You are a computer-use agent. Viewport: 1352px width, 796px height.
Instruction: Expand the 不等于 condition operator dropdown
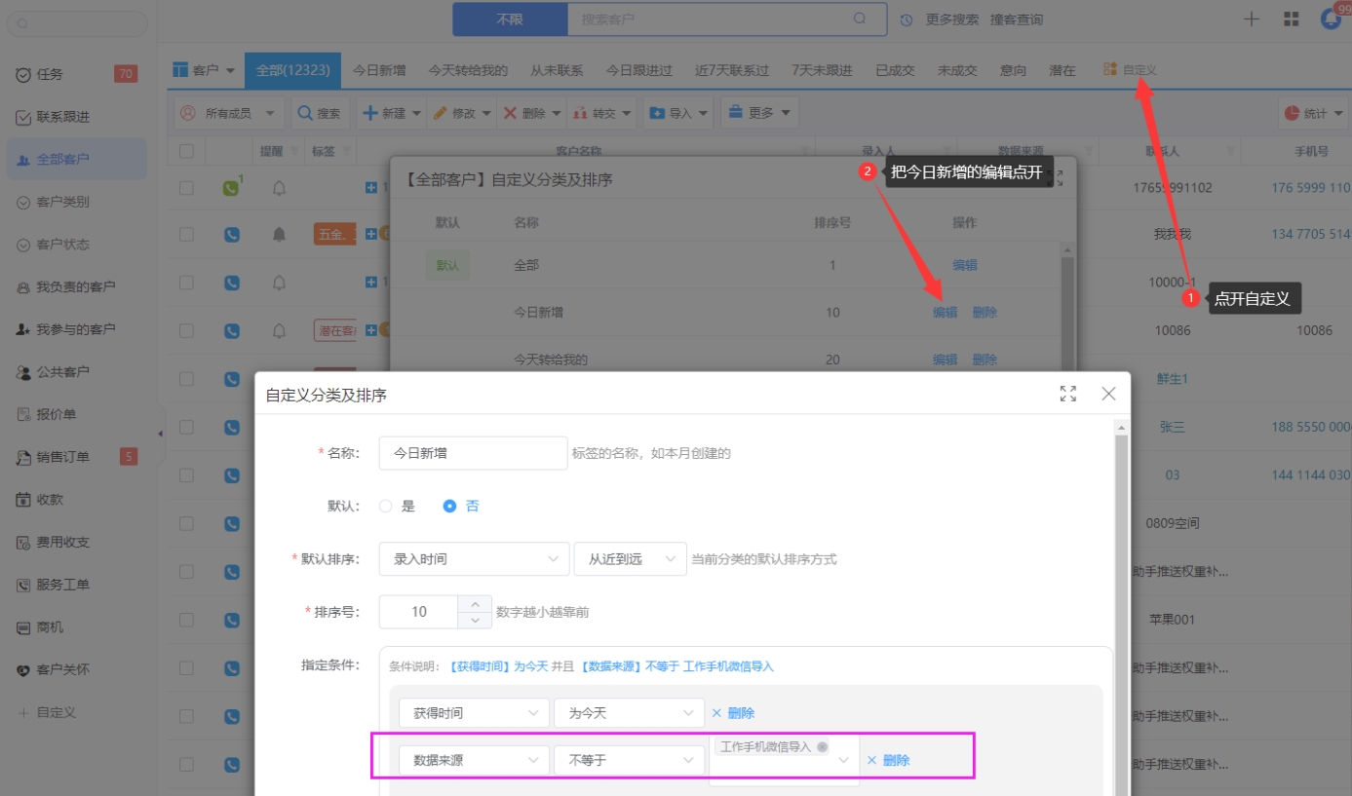pos(629,760)
